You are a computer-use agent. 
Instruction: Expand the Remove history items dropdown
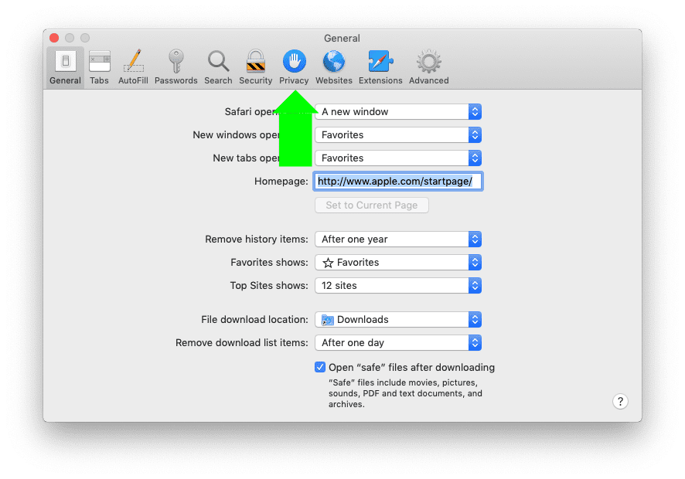click(x=398, y=239)
